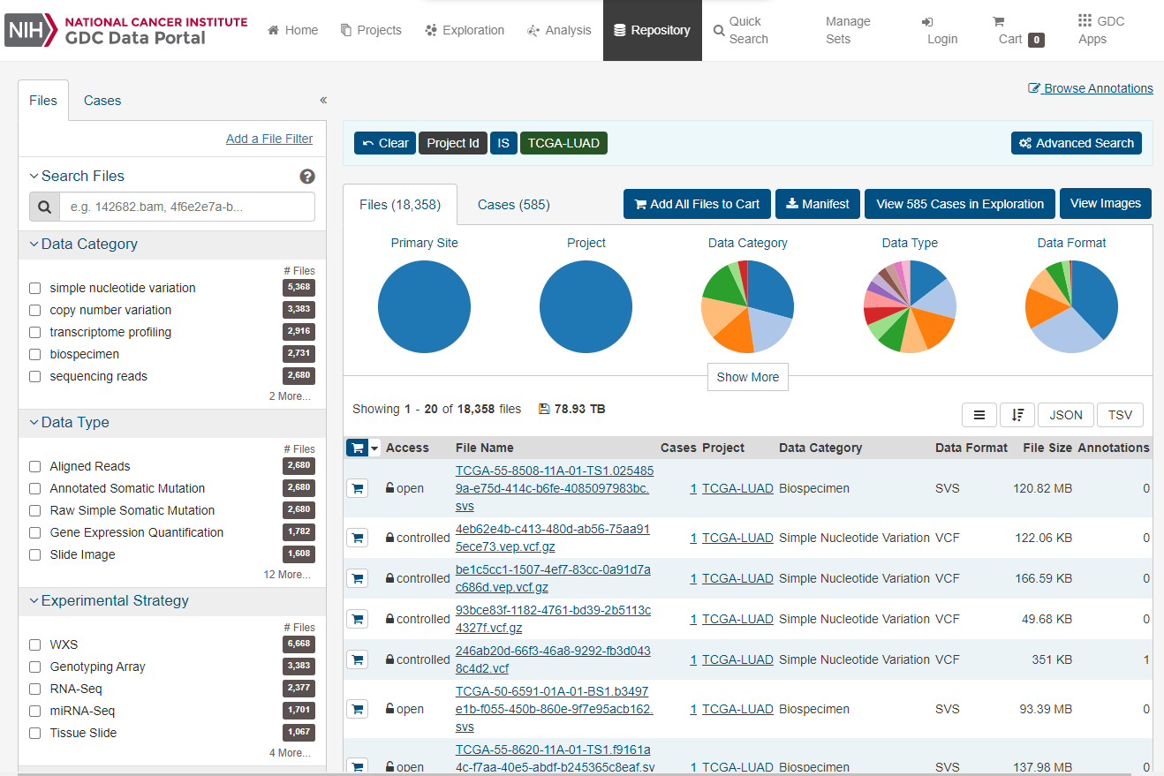The height and width of the screenshot is (776, 1164).
Task: Open Manage Sets in the header
Action: 848,30
